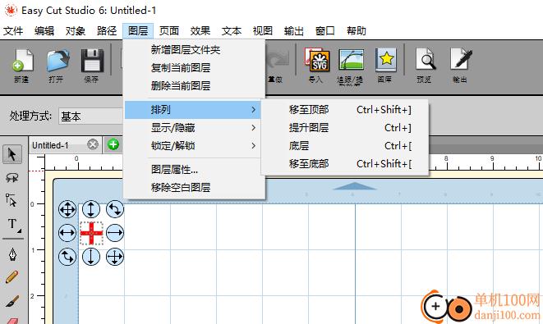Select the node edit tool

click(12, 200)
